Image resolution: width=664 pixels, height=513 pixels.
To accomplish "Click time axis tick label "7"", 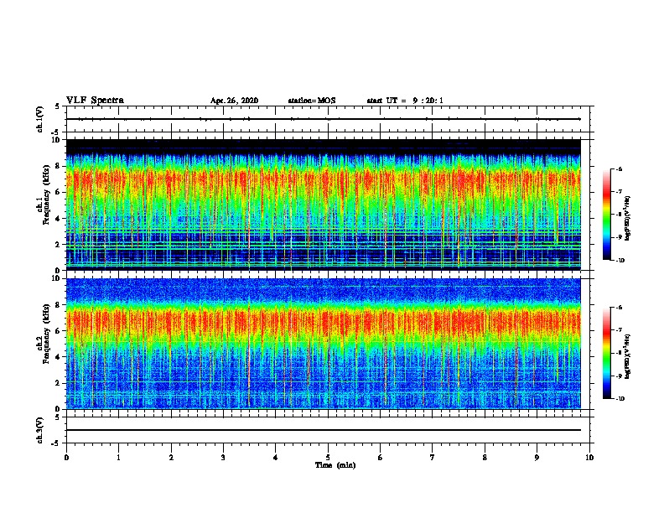I will [433, 458].
